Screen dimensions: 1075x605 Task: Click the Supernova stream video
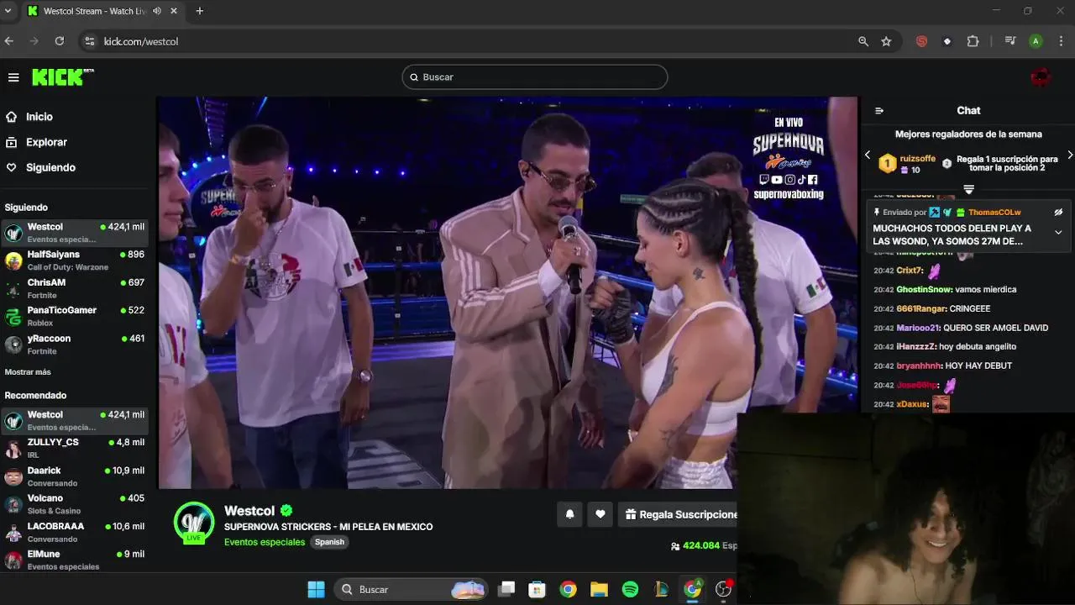pyautogui.click(x=508, y=292)
